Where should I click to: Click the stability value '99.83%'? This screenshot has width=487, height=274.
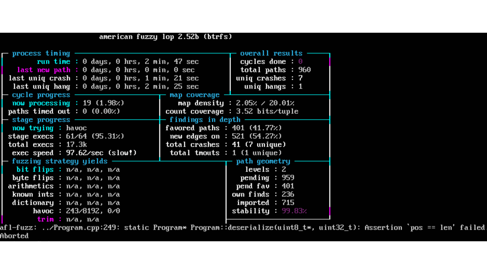point(294,211)
